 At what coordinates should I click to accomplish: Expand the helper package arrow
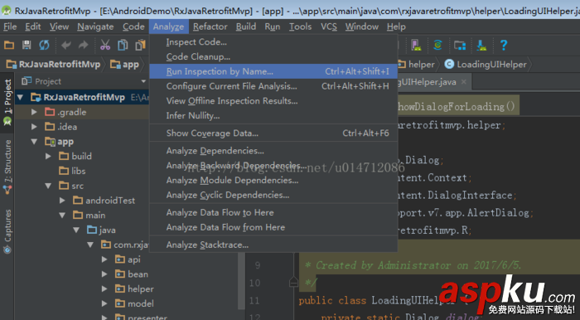coord(104,289)
